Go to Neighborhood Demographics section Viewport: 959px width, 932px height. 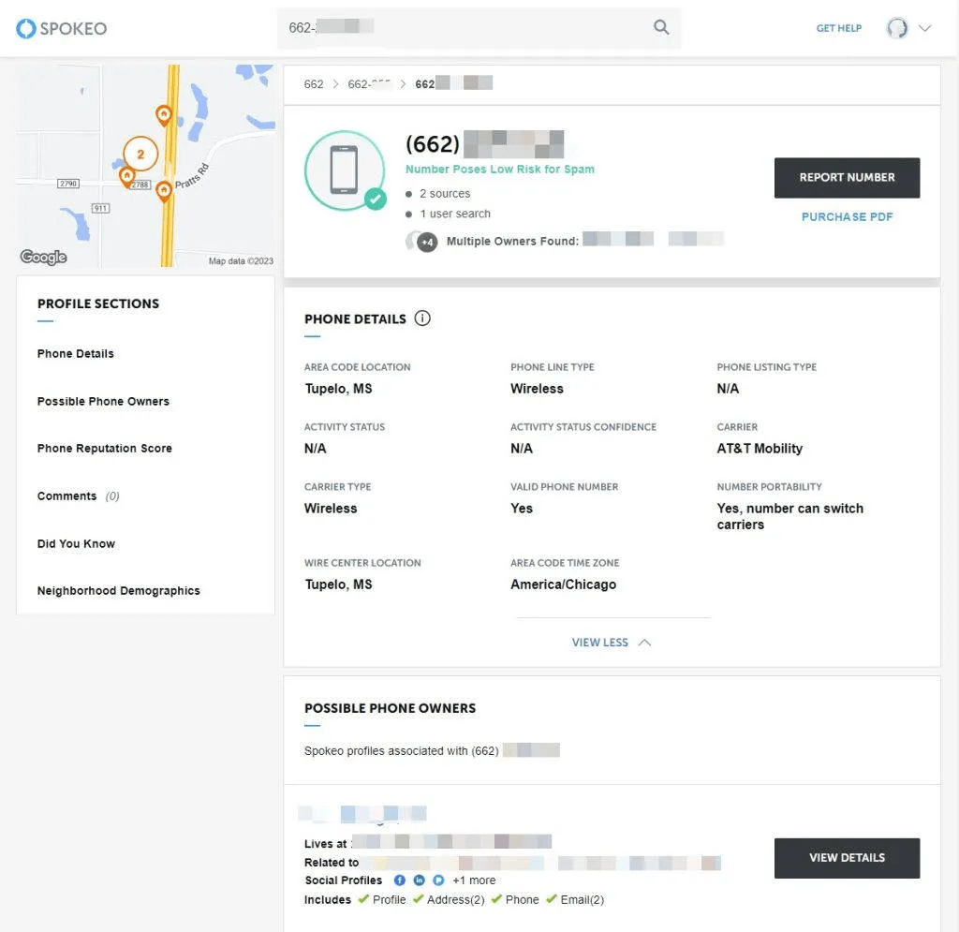pos(118,591)
